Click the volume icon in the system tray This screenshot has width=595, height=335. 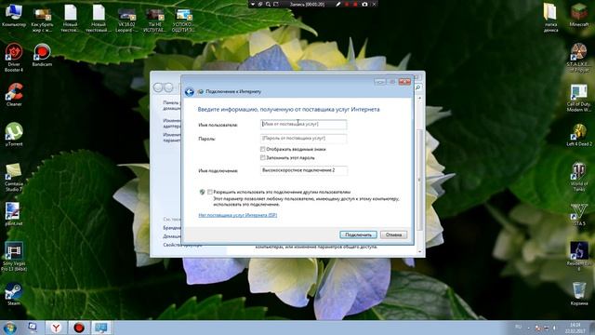coord(554,328)
